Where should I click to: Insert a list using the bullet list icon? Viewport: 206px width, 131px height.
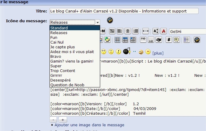coord(187,40)
